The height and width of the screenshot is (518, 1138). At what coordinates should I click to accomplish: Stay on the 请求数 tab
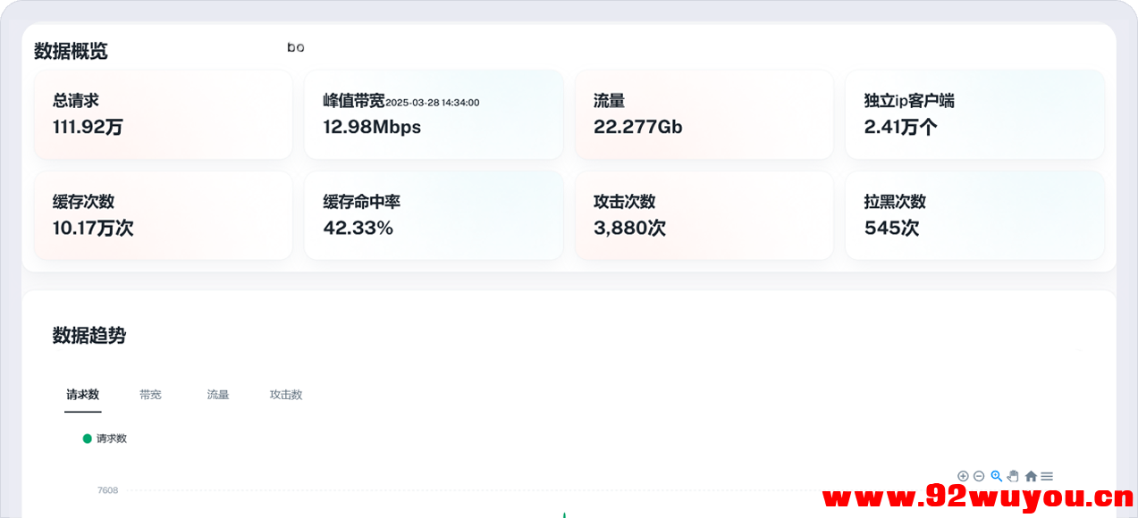(82, 395)
